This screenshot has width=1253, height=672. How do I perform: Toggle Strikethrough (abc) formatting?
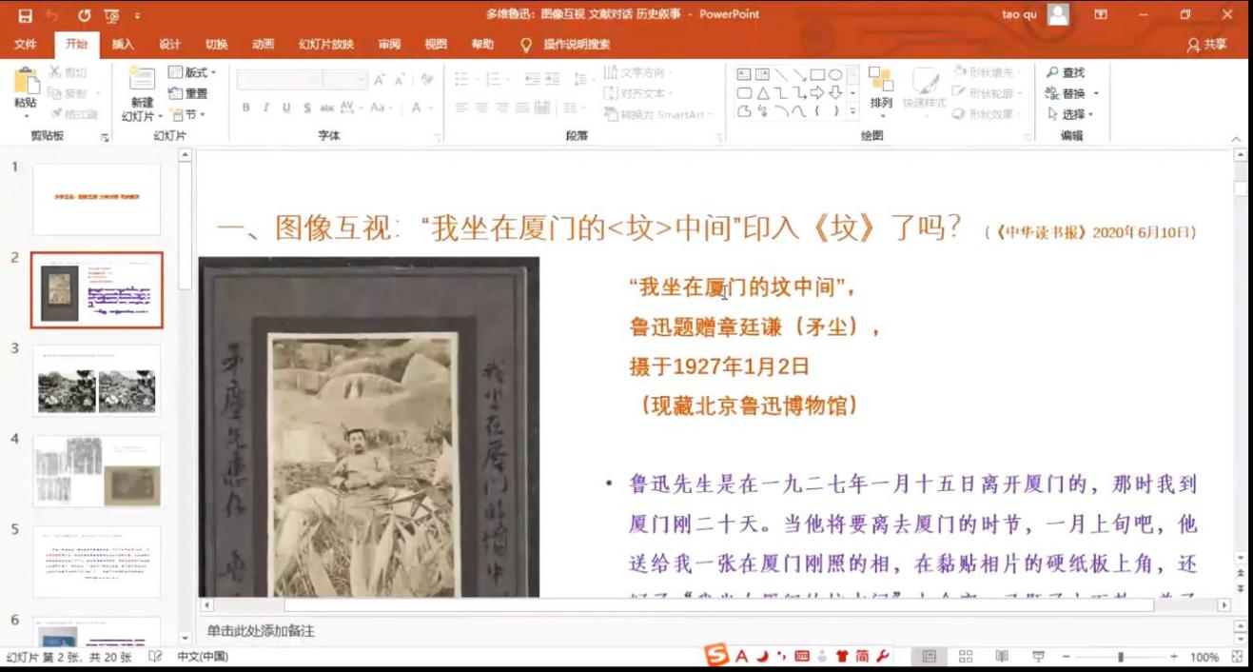coord(327,109)
